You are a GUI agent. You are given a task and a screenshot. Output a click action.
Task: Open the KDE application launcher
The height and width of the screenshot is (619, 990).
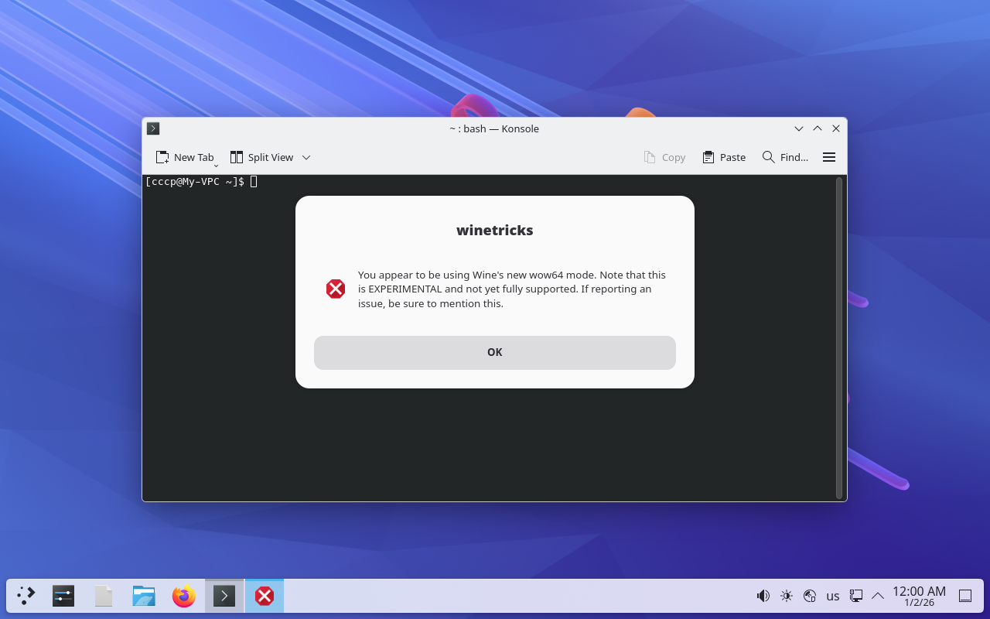tap(26, 596)
